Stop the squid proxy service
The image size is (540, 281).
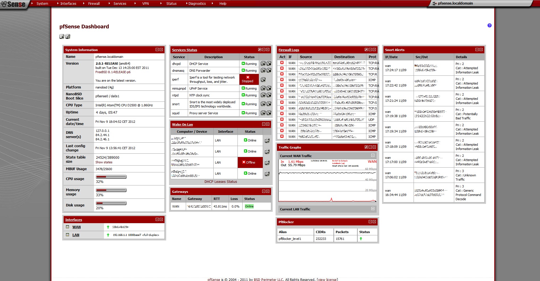[x=269, y=113]
